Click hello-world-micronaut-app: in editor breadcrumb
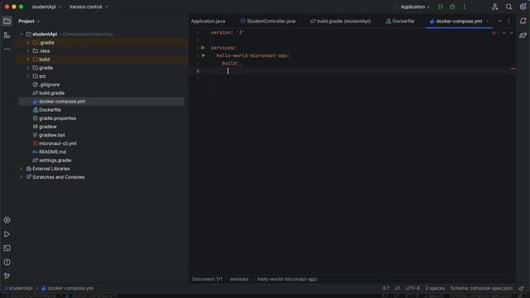The image size is (530, 298). click(287, 279)
